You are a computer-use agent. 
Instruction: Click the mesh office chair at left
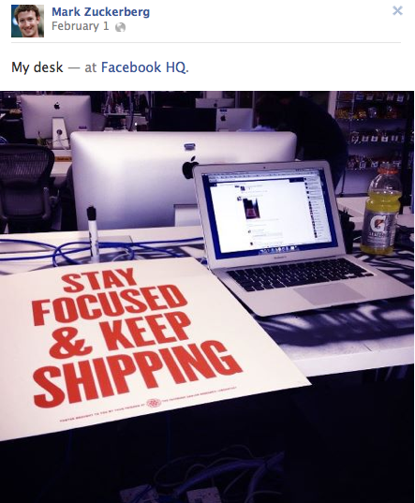click(26, 186)
